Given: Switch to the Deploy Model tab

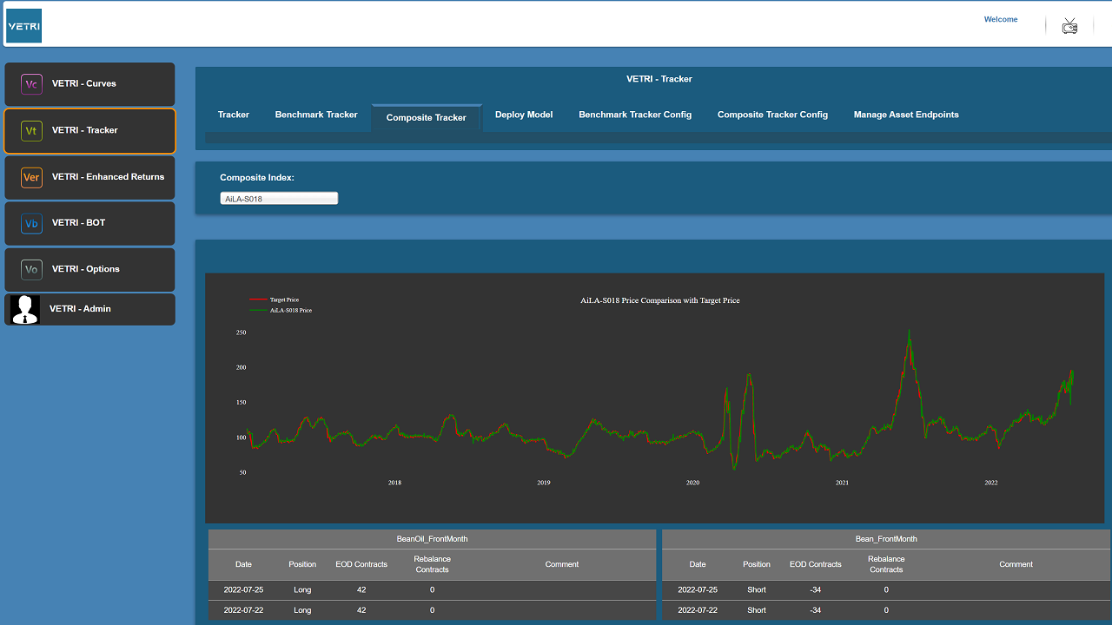Looking at the screenshot, I should 524,115.
